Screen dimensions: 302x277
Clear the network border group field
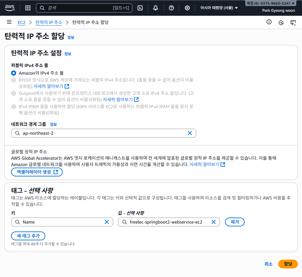tap(190, 133)
